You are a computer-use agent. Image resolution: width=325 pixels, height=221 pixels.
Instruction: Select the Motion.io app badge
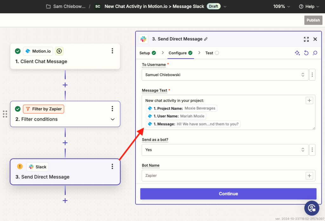click(38, 51)
